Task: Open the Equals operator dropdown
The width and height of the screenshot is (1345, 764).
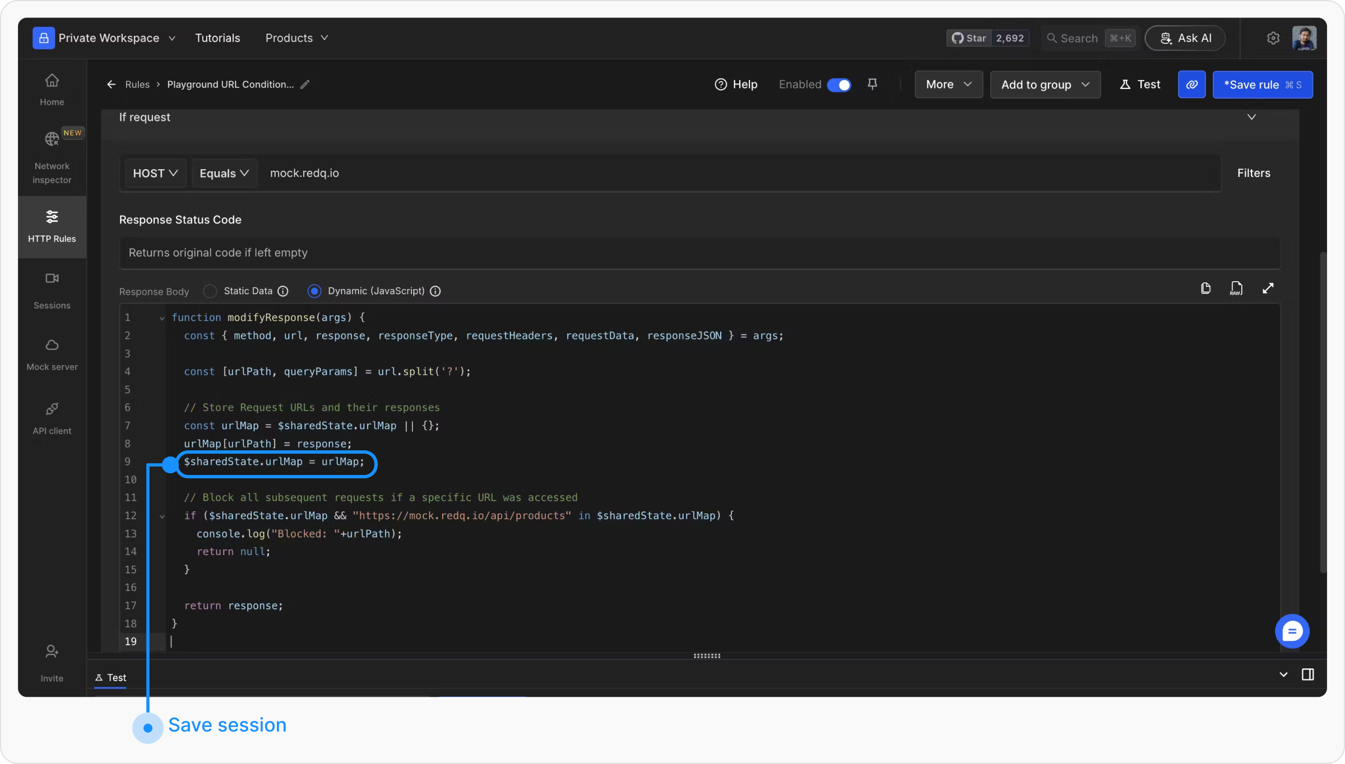Action: pos(224,173)
